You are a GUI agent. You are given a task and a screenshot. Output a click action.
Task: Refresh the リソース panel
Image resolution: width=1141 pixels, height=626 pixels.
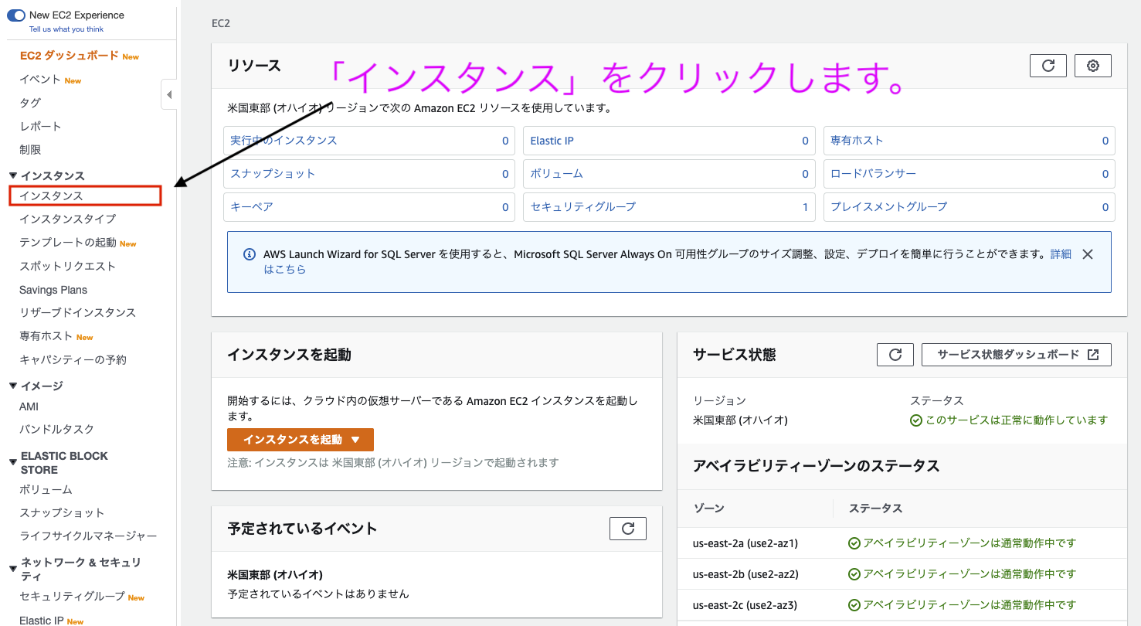1048,66
